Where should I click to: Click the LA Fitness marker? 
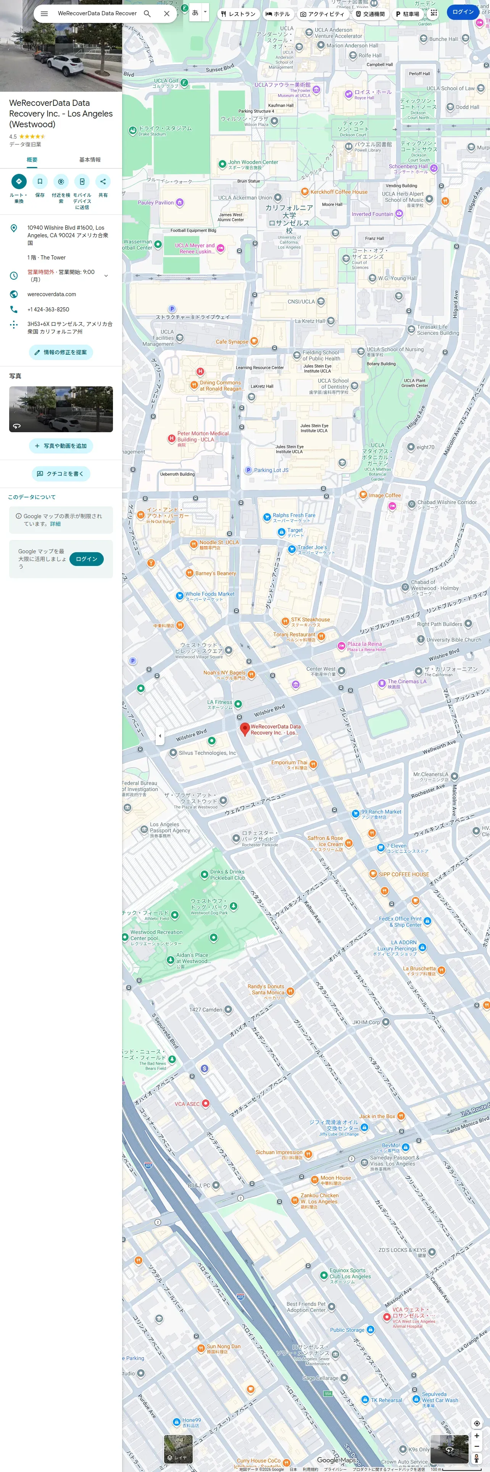(239, 704)
